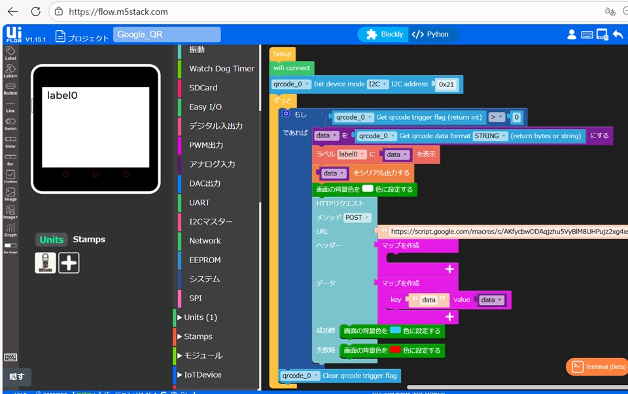Switch to the Stamps tab
This screenshot has width=628, height=394.
click(89, 240)
